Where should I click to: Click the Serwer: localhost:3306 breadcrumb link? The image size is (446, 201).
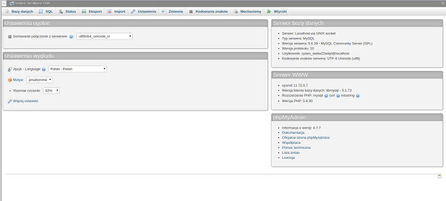[32, 3]
